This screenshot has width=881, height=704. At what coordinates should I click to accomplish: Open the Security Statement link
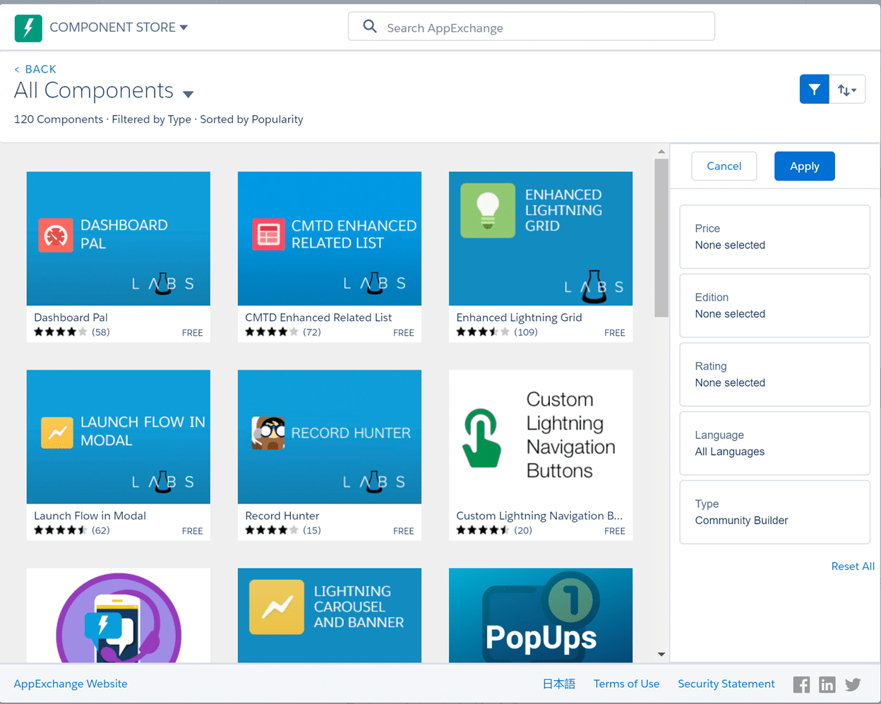point(726,684)
